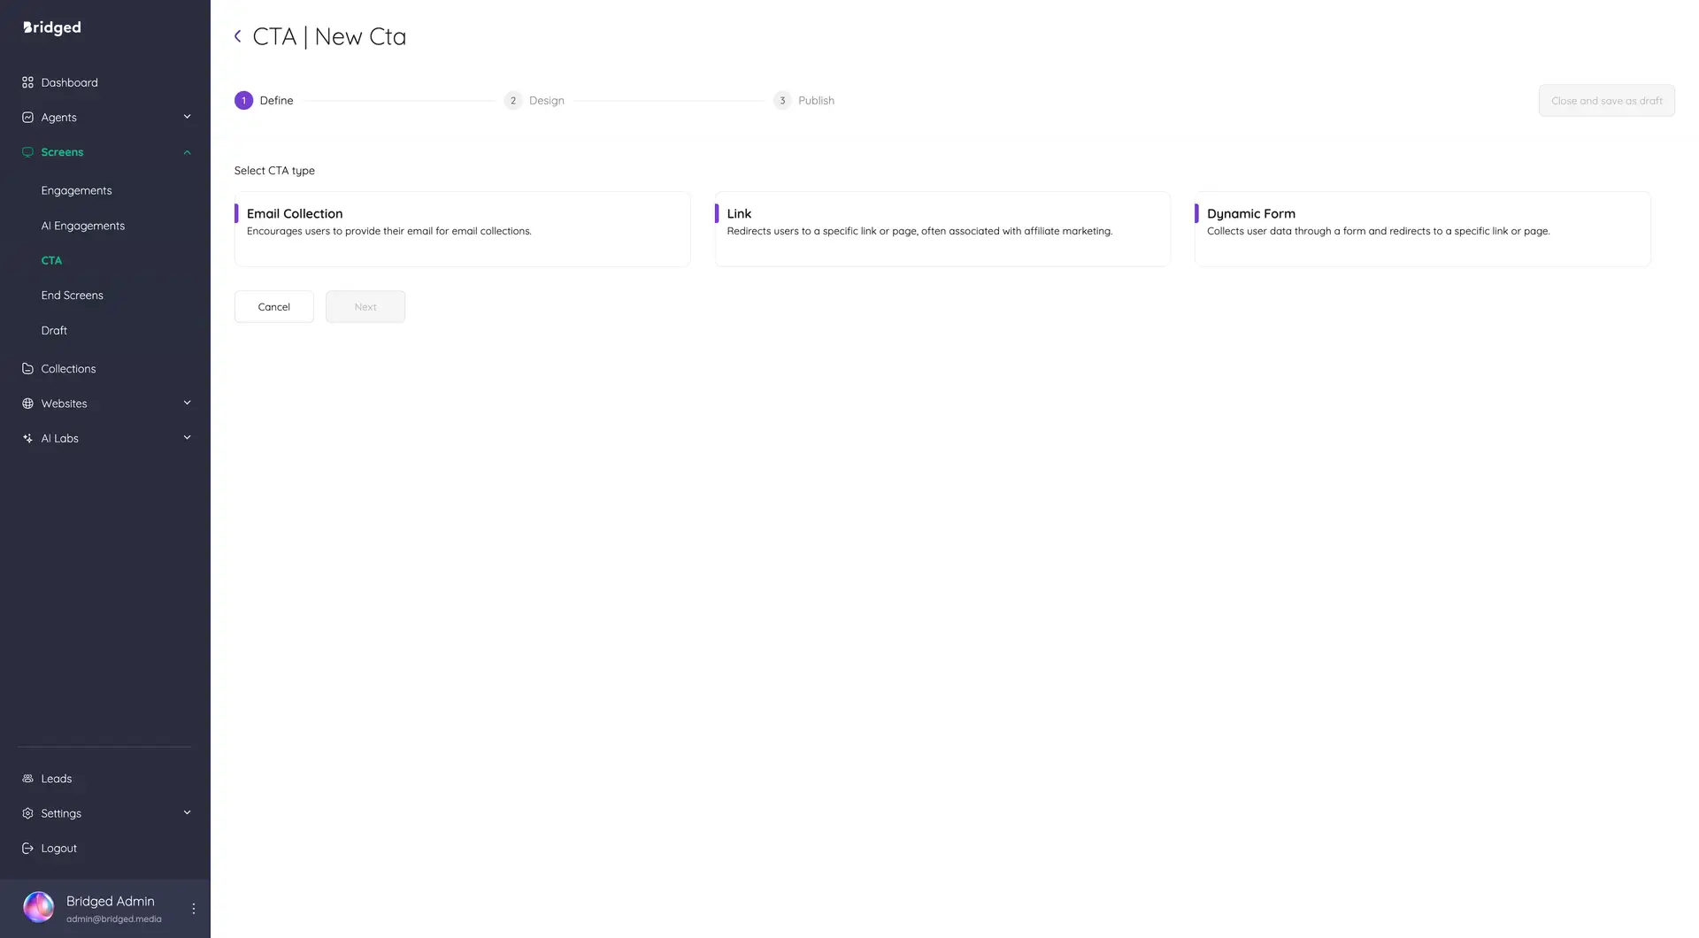Open the three-dot menu beside Bridged Admin
Screen dimensions: 1699x938
pyautogui.click(x=194, y=909)
